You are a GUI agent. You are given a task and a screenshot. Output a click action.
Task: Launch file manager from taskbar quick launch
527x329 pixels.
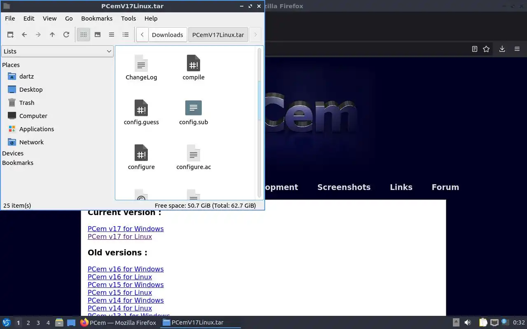pos(59,323)
